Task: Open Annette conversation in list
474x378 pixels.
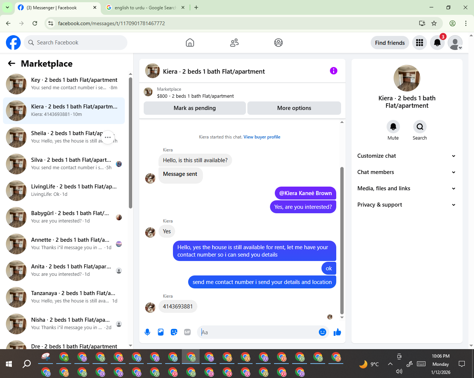Action: click(64, 244)
